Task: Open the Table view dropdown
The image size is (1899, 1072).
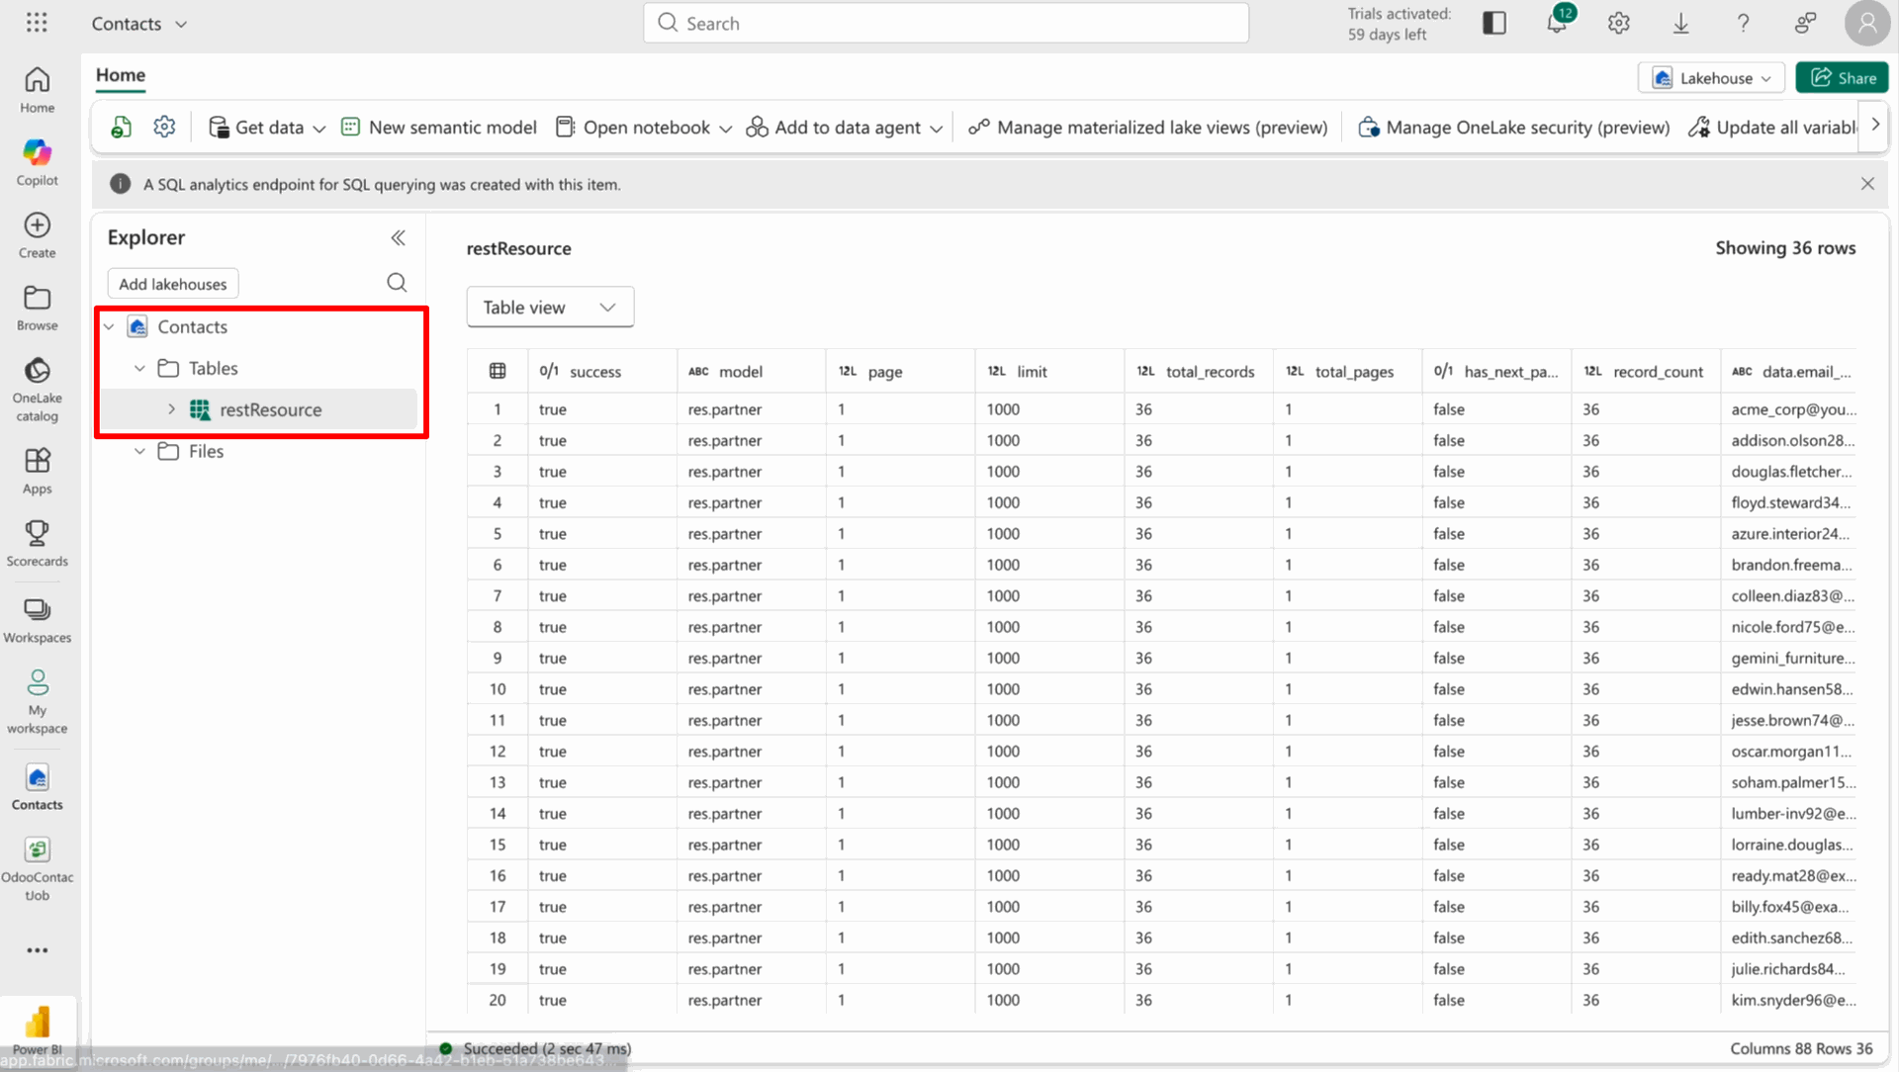Action: pyautogui.click(x=550, y=308)
